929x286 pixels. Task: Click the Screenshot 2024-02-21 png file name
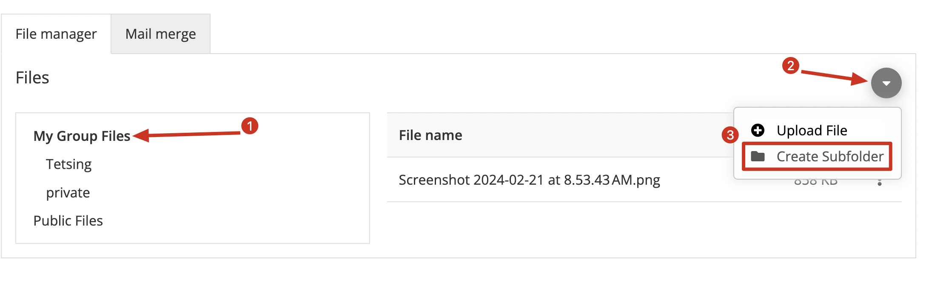529,180
